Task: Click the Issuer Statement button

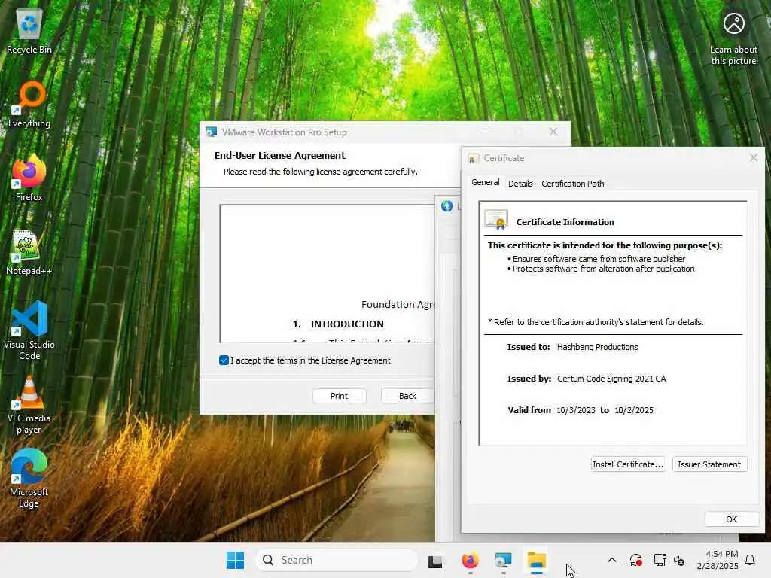Action: (709, 464)
